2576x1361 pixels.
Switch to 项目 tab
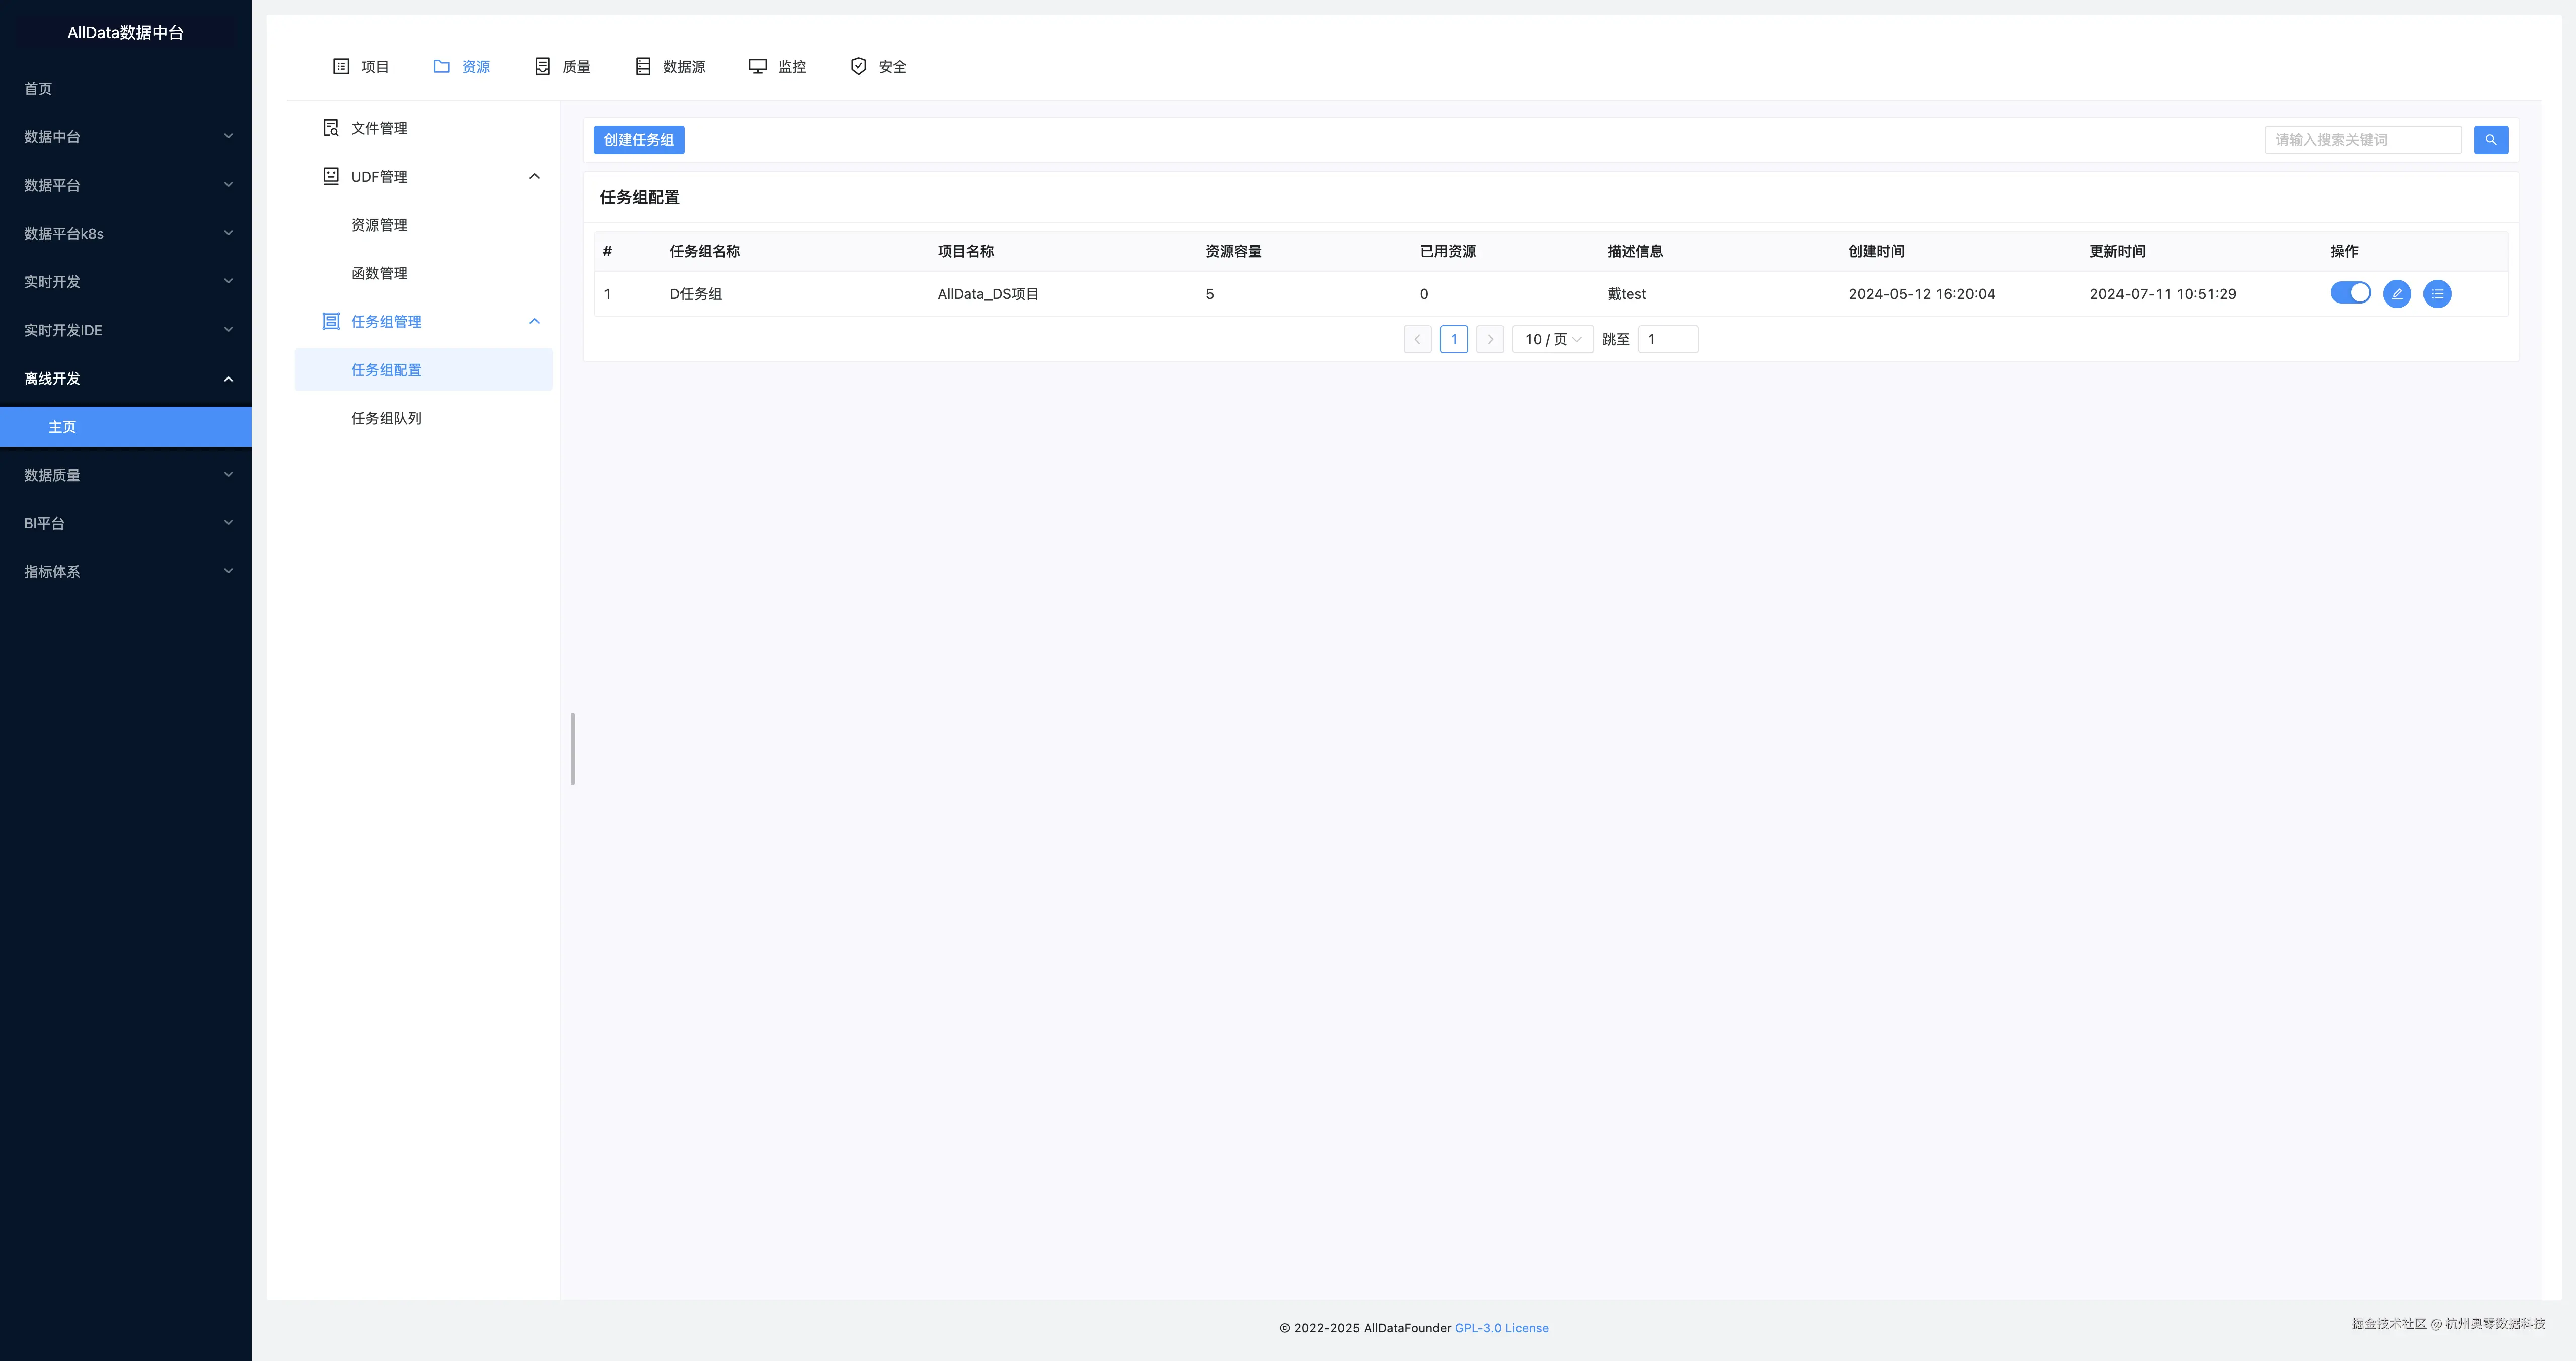(x=360, y=67)
